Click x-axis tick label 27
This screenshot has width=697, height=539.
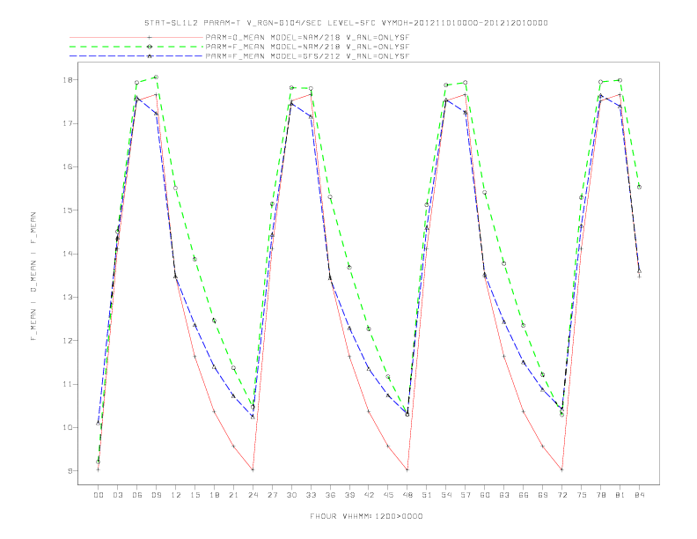click(x=272, y=495)
